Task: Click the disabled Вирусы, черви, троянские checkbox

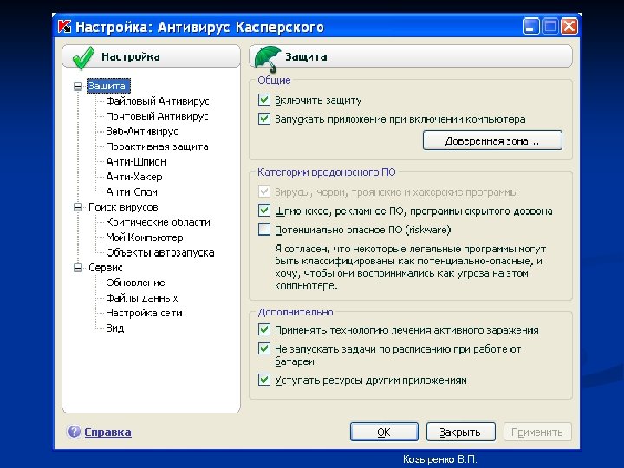Action: [264, 192]
